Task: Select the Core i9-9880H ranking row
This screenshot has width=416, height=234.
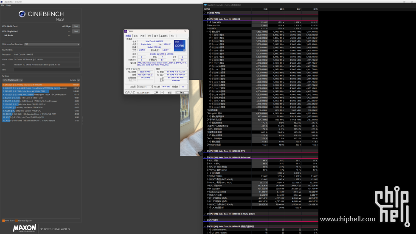Action: (41, 98)
